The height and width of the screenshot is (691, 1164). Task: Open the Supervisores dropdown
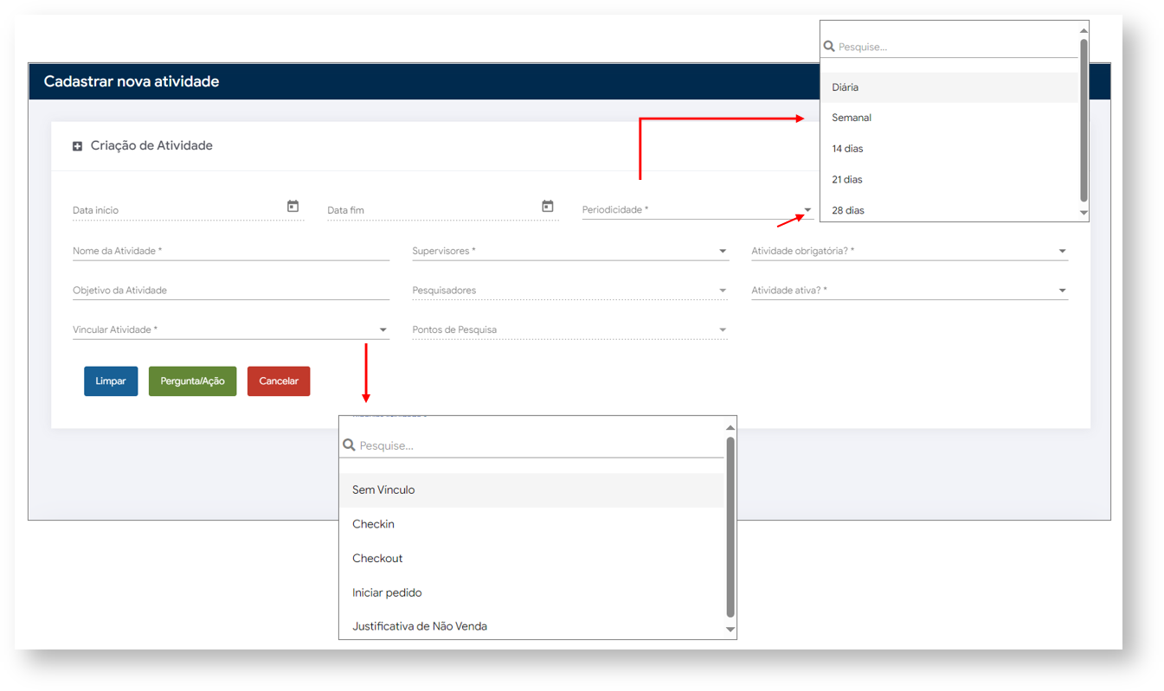coord(722,252)
